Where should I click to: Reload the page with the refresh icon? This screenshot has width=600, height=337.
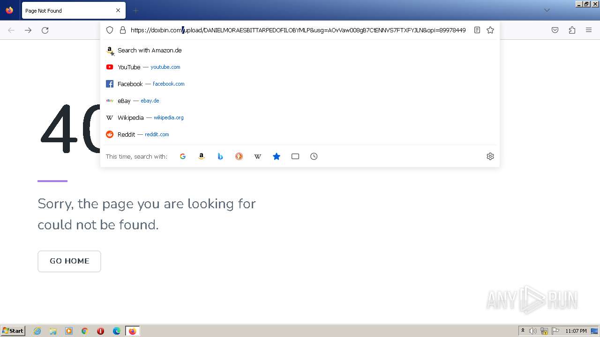coord(45,30)
